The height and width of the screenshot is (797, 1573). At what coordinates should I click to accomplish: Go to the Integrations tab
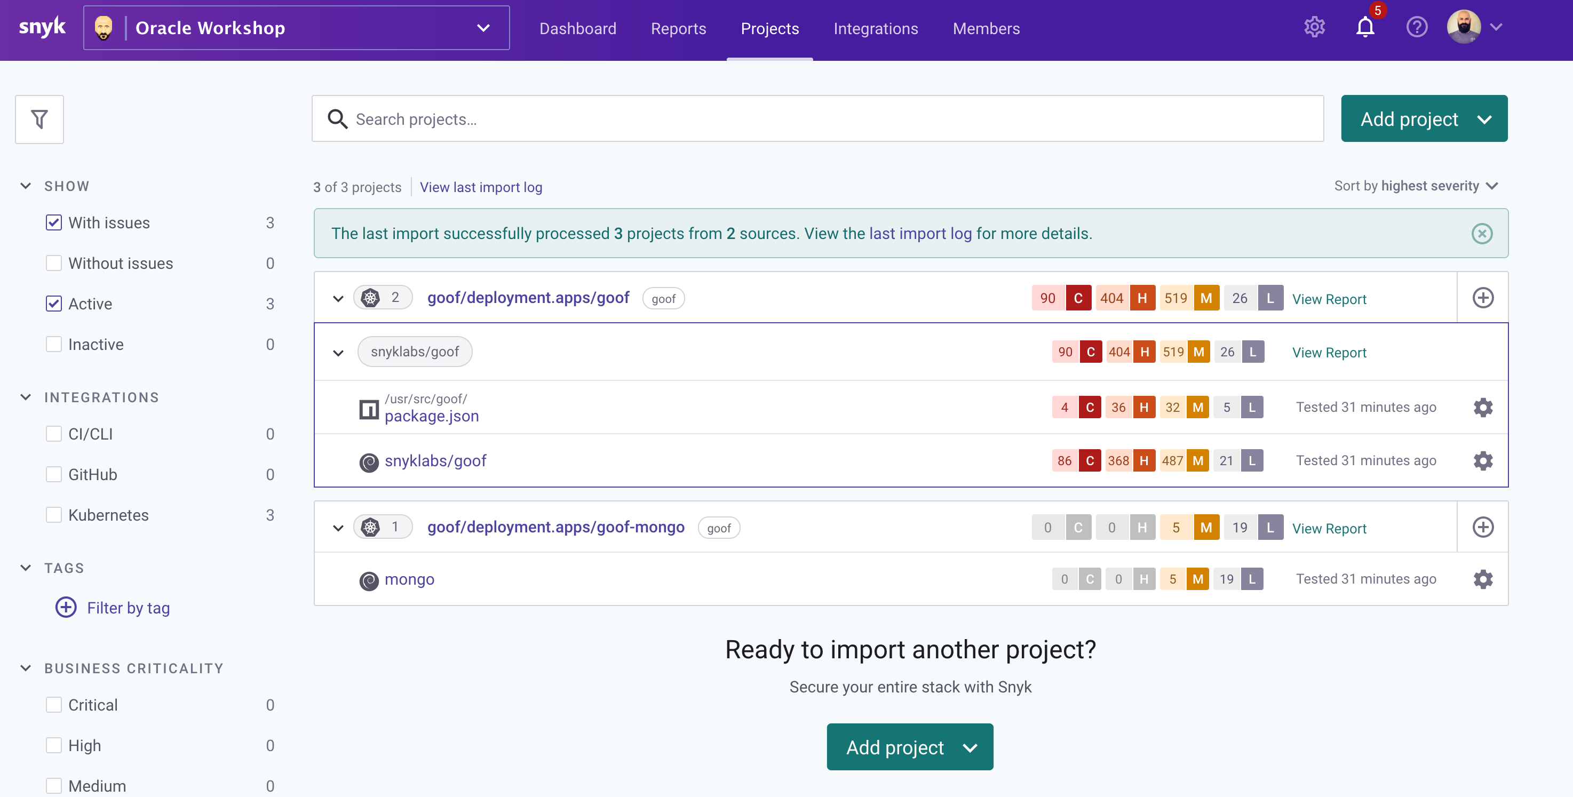(875, 29)
